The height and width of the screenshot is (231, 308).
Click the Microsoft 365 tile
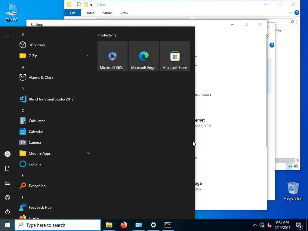112,56
